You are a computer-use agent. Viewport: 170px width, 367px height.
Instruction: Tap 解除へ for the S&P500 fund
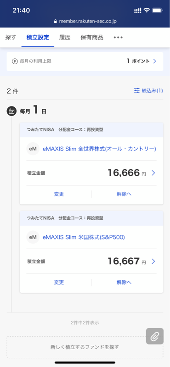tap(124, 282)
